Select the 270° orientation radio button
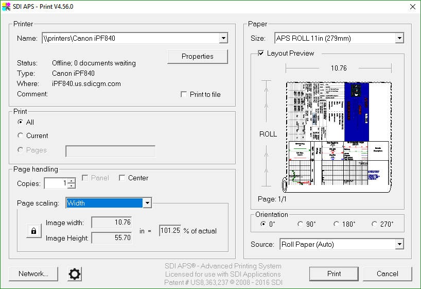The width and height of the screenshot is (421, 289). 374,224
